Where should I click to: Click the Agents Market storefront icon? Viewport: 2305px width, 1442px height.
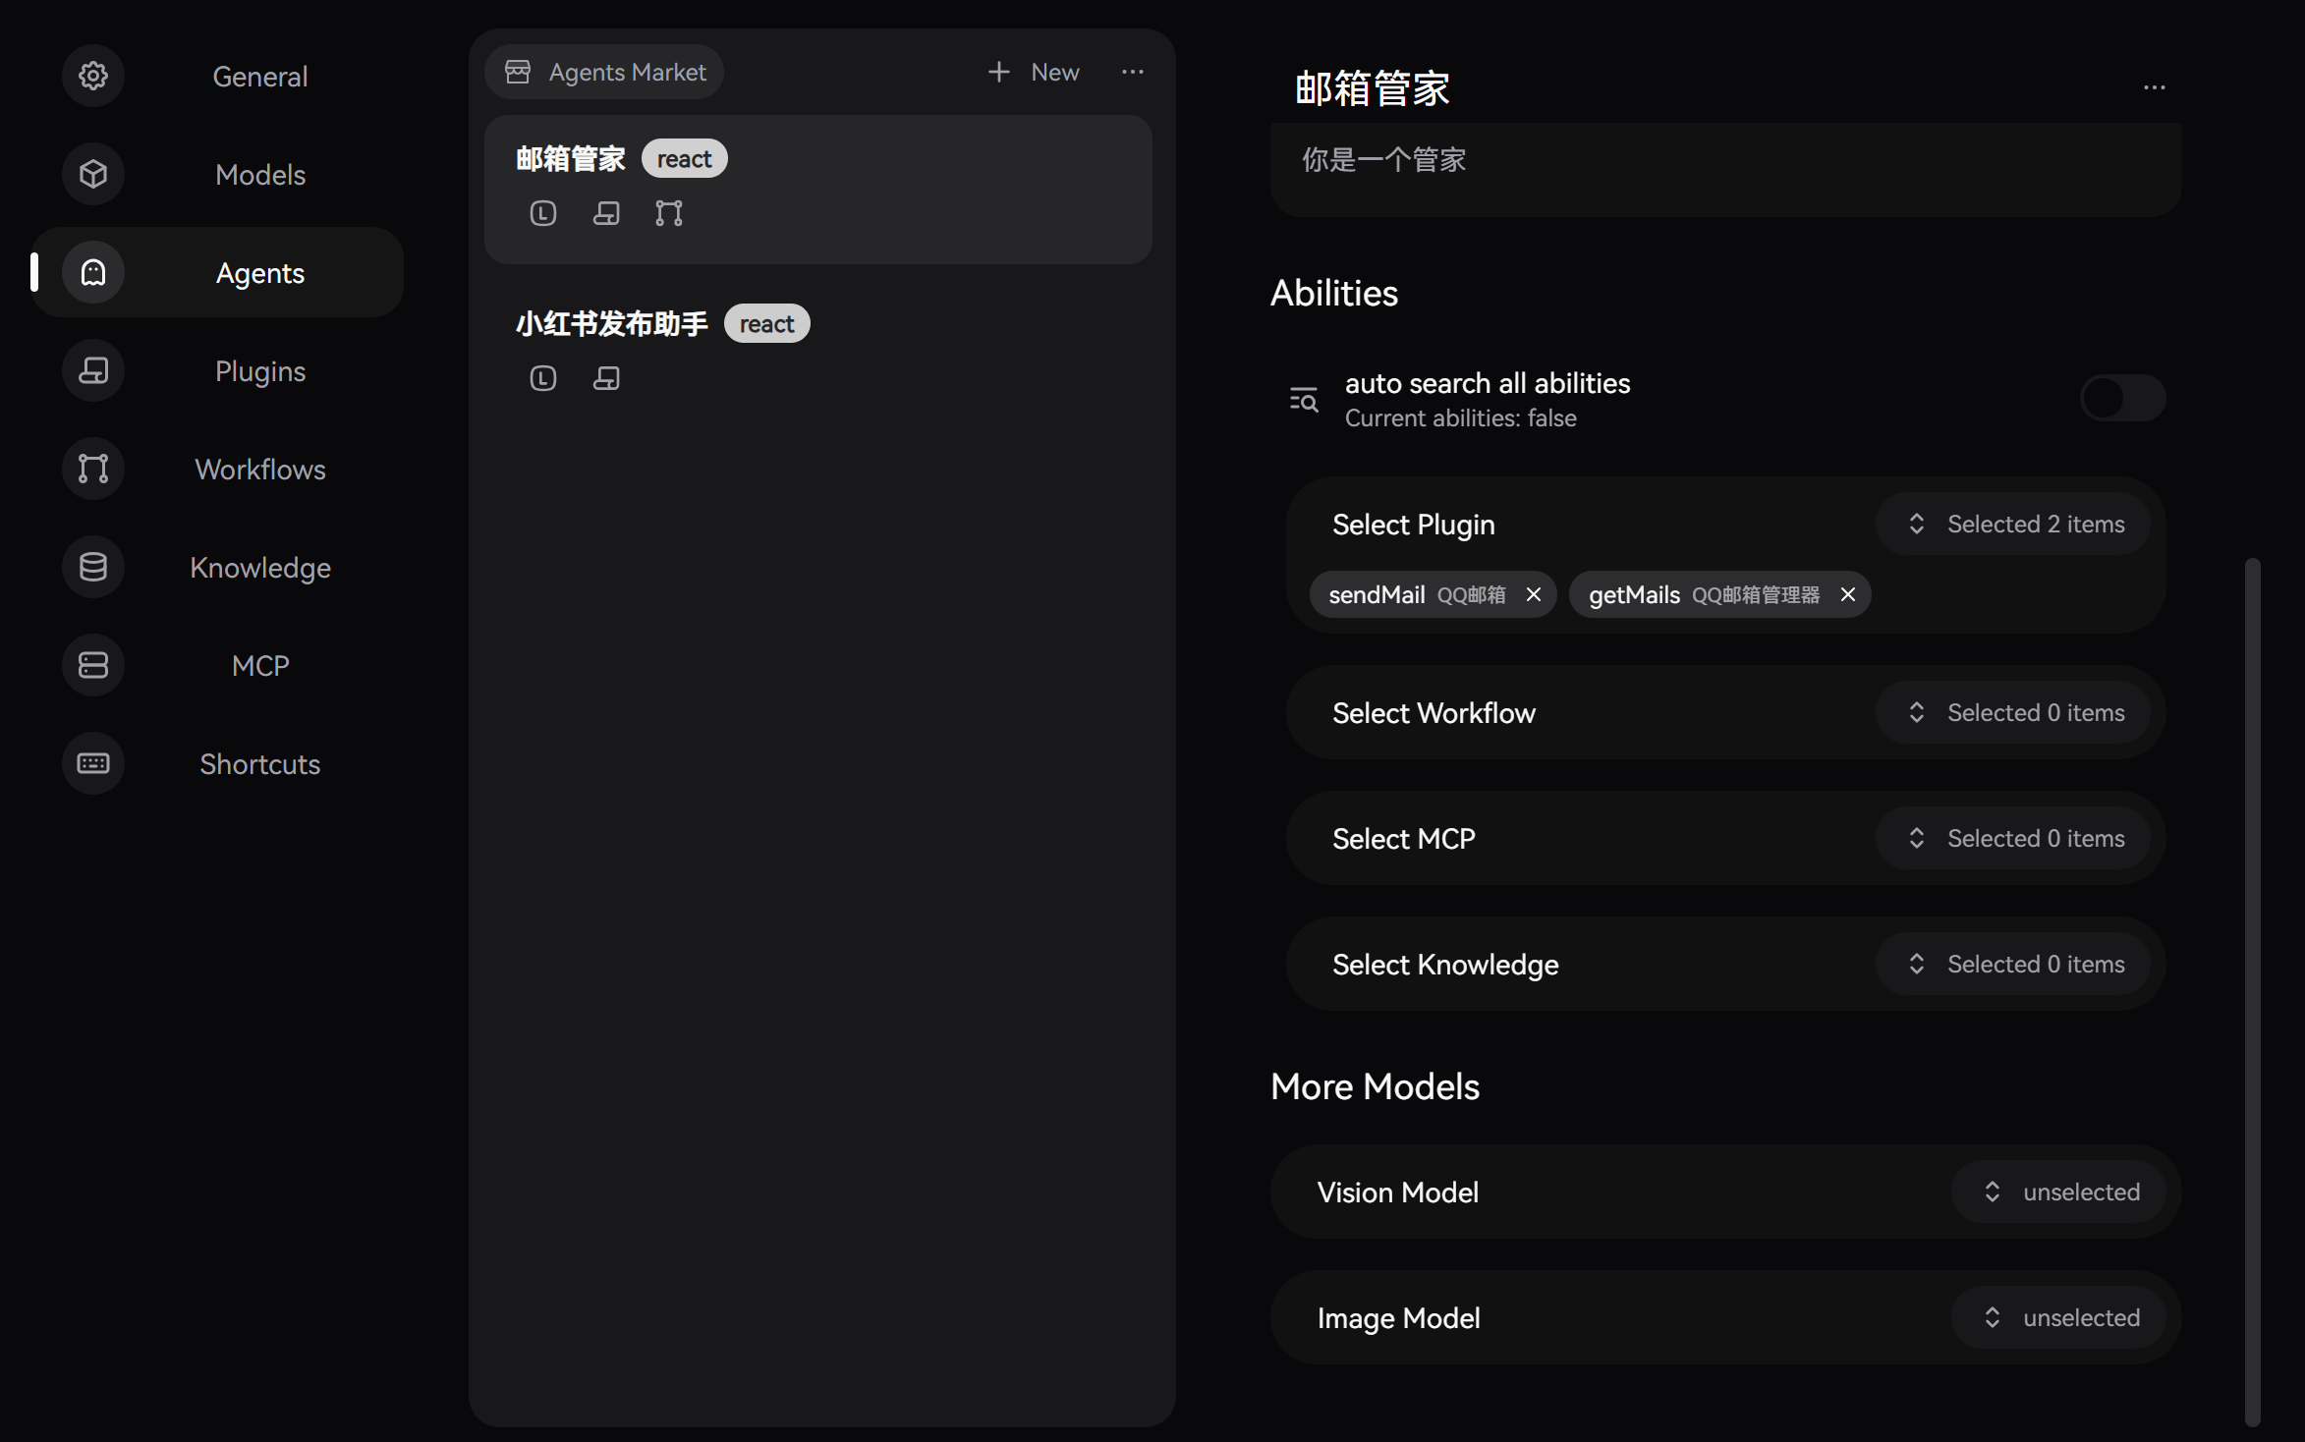click(518, 72)
